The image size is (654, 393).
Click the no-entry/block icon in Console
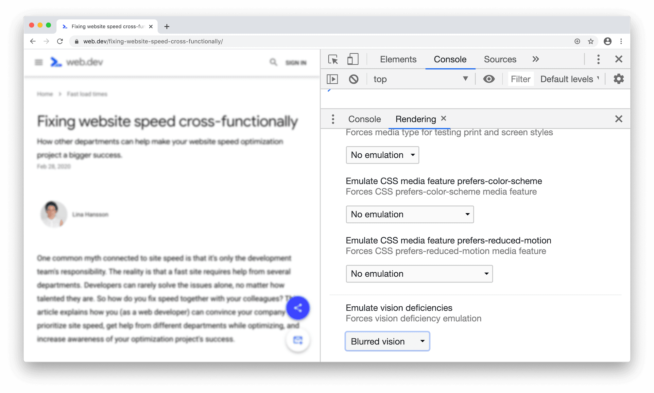click(x=354, y=78)
